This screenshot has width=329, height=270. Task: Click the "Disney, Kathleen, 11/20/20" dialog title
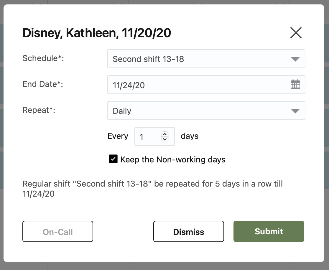97,33
